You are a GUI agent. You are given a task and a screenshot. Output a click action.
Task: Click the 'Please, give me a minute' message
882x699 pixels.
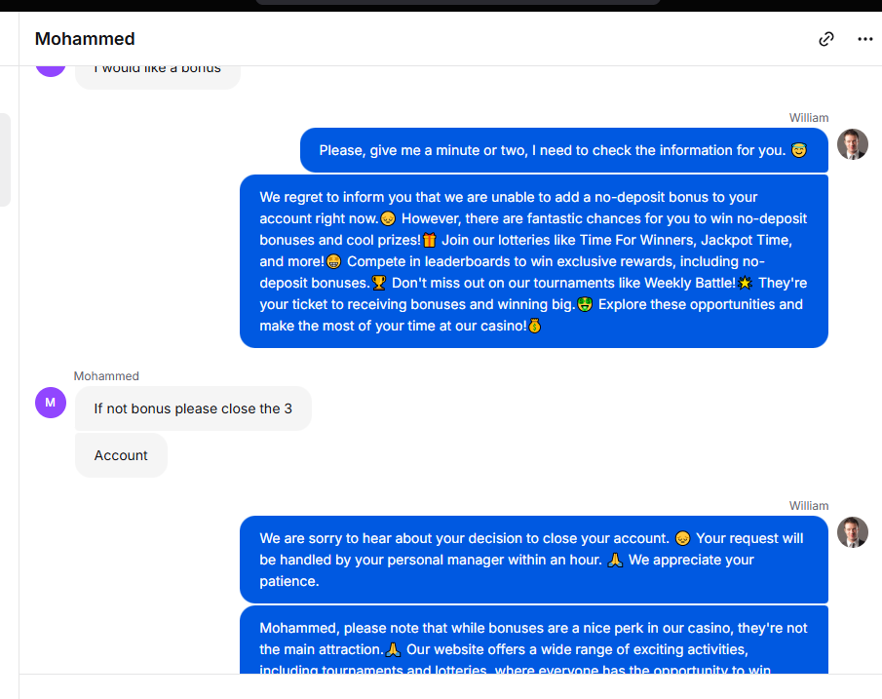(563, 150)
